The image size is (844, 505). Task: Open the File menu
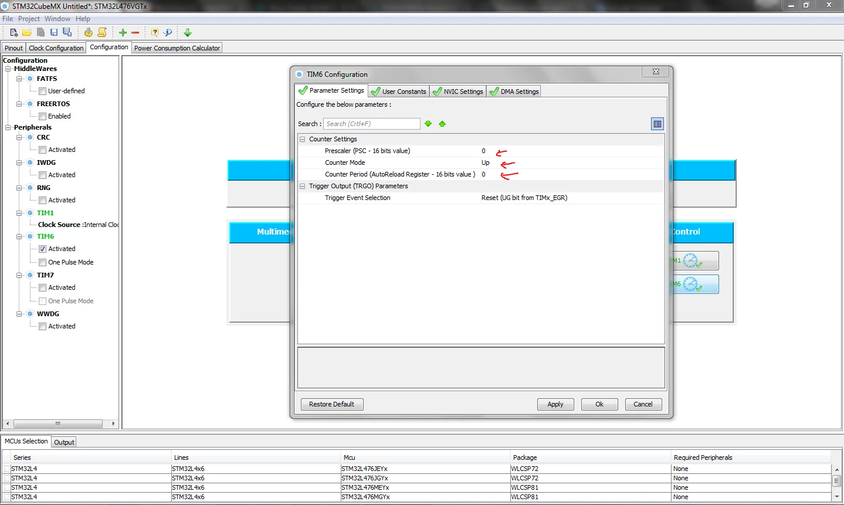(8, 19)
